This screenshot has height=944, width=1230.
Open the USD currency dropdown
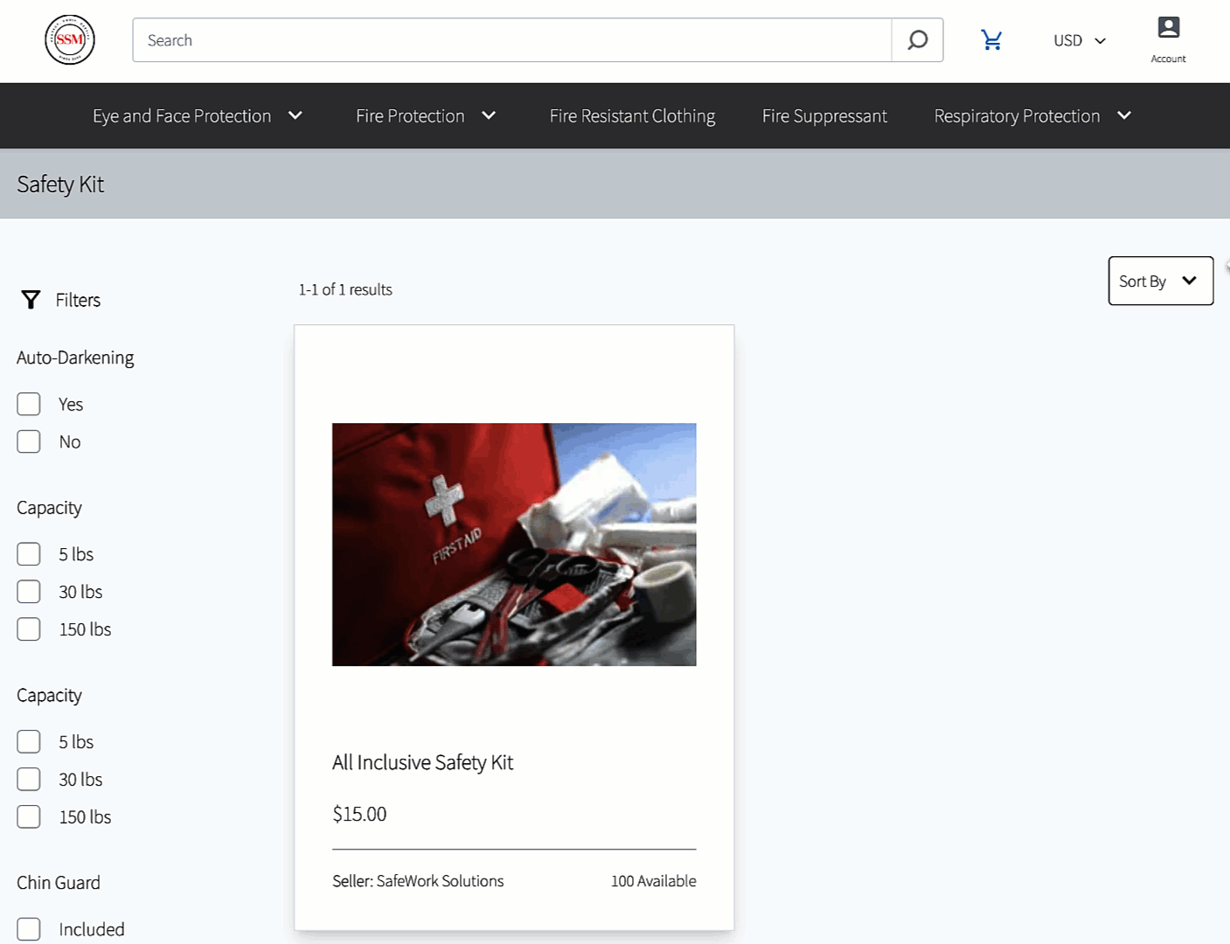pyautogui.click(x=1079, y=41)
